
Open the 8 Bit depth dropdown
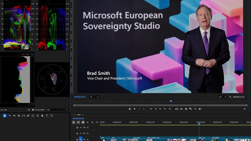57,110
